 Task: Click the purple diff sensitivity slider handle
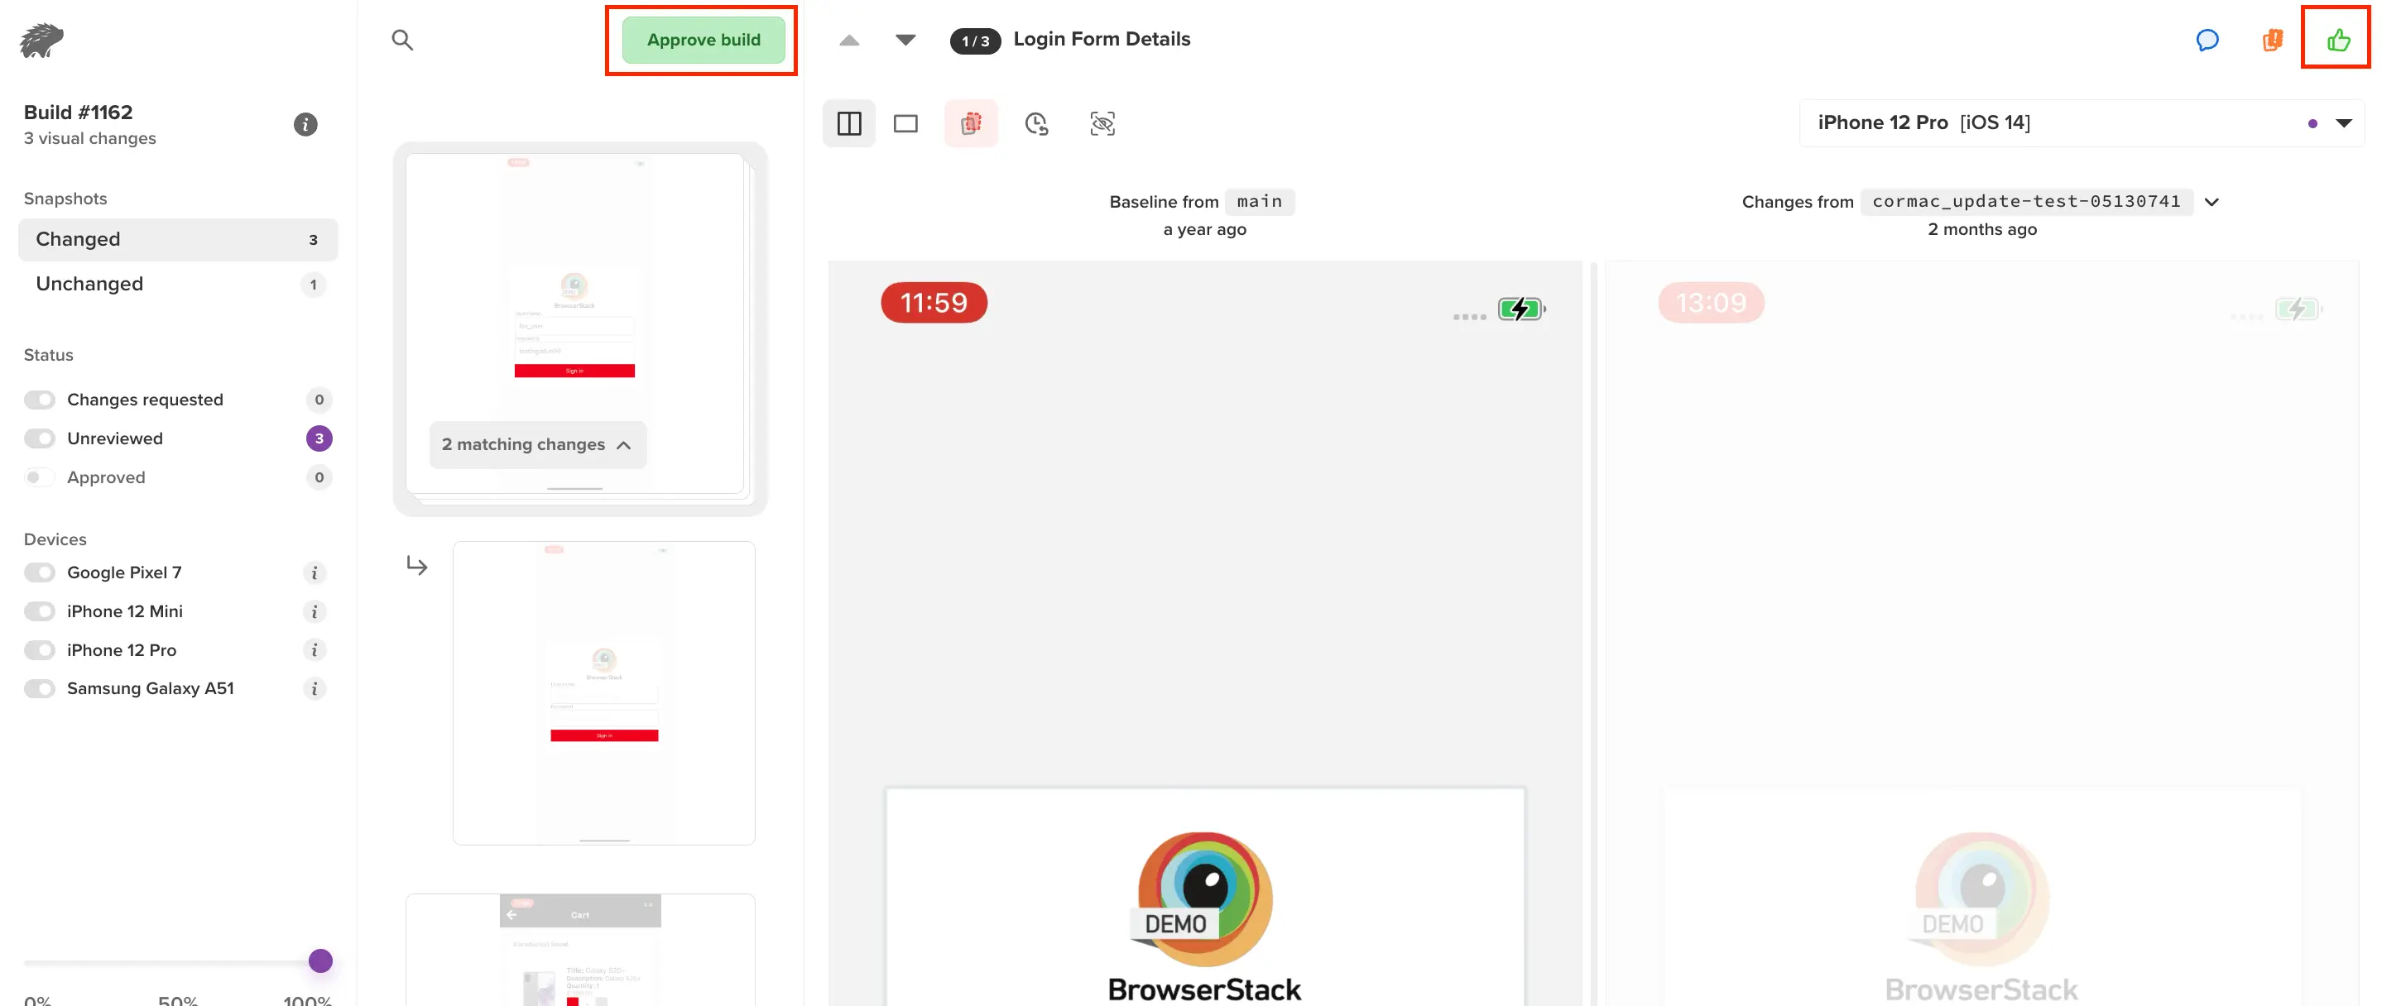tap(320, 960)
